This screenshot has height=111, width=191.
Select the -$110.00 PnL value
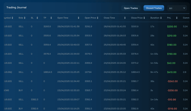[172, 109]
